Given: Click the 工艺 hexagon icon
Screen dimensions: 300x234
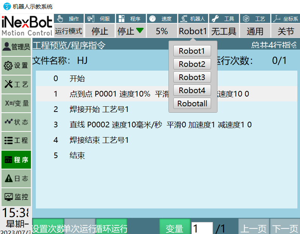Looking at the screenshot, I should [x=246, y=18].
